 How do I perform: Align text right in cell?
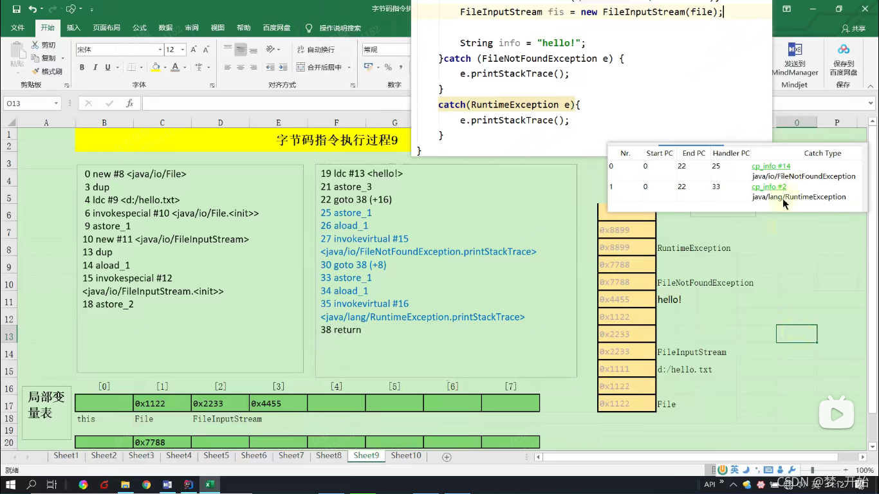254,68
